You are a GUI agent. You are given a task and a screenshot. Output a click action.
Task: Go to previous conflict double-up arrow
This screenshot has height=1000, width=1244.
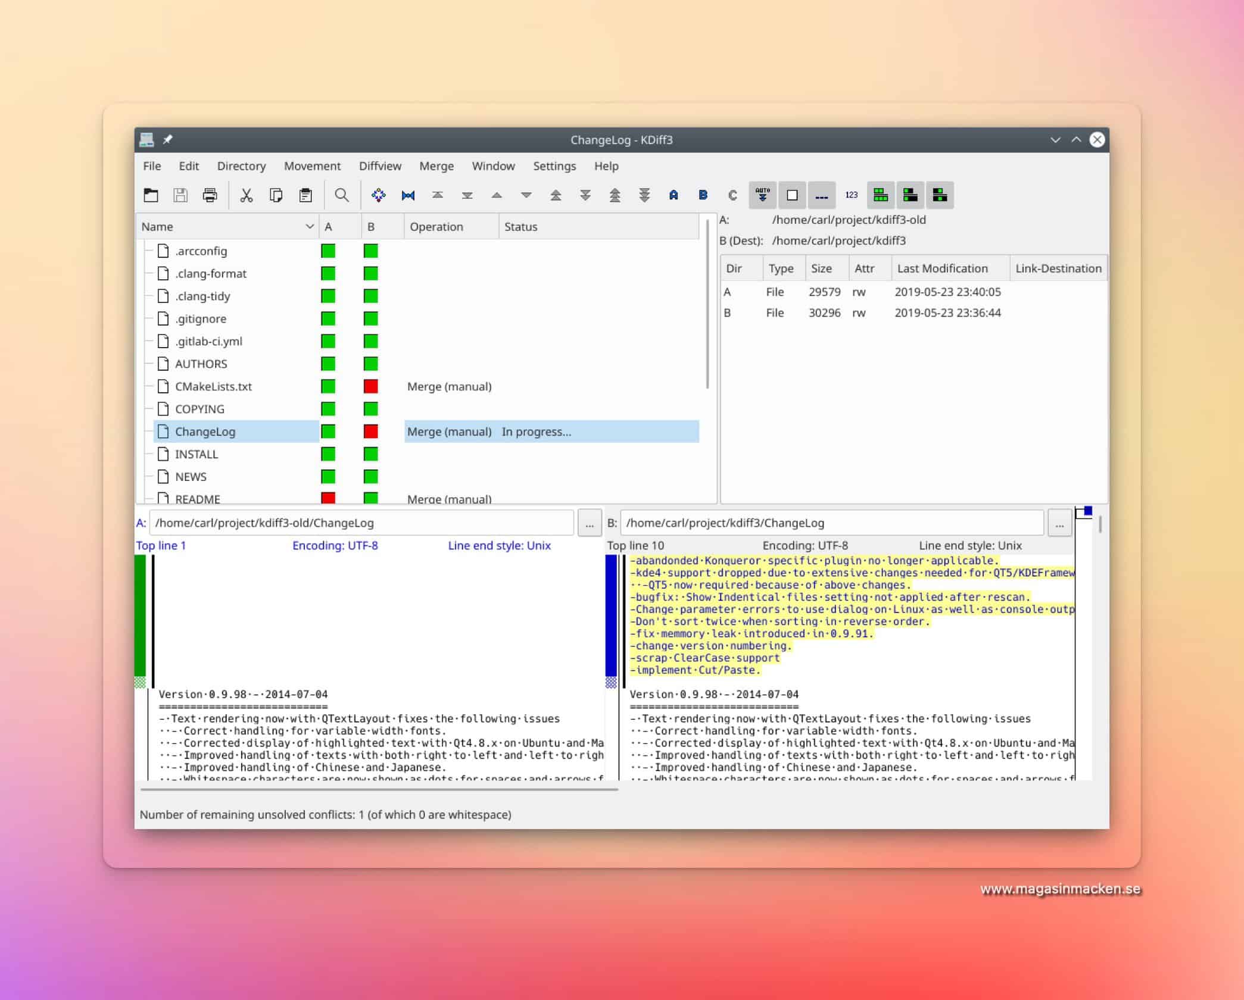[556, 195]
